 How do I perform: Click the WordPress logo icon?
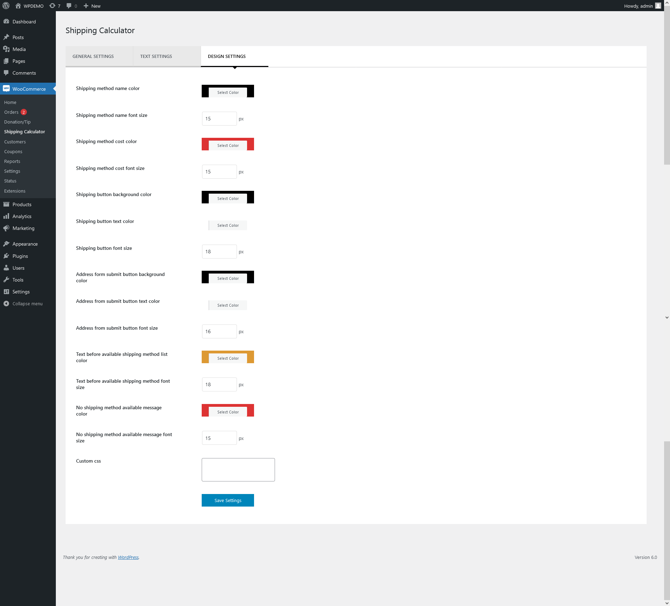pyautogui.click(x=6, y=6)
